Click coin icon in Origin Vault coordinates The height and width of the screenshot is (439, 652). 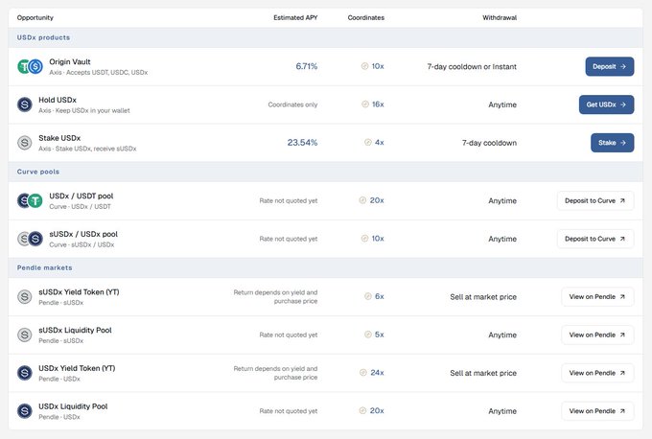(364, 66)
